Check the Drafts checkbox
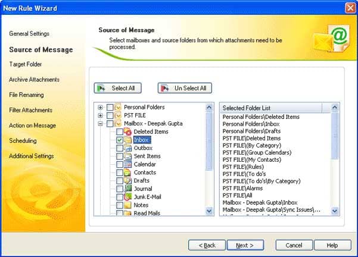The image size is (358, 257). point(120,181)
